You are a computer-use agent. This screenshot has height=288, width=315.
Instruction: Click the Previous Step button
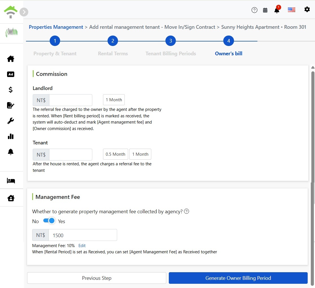(x=97, y=278)
